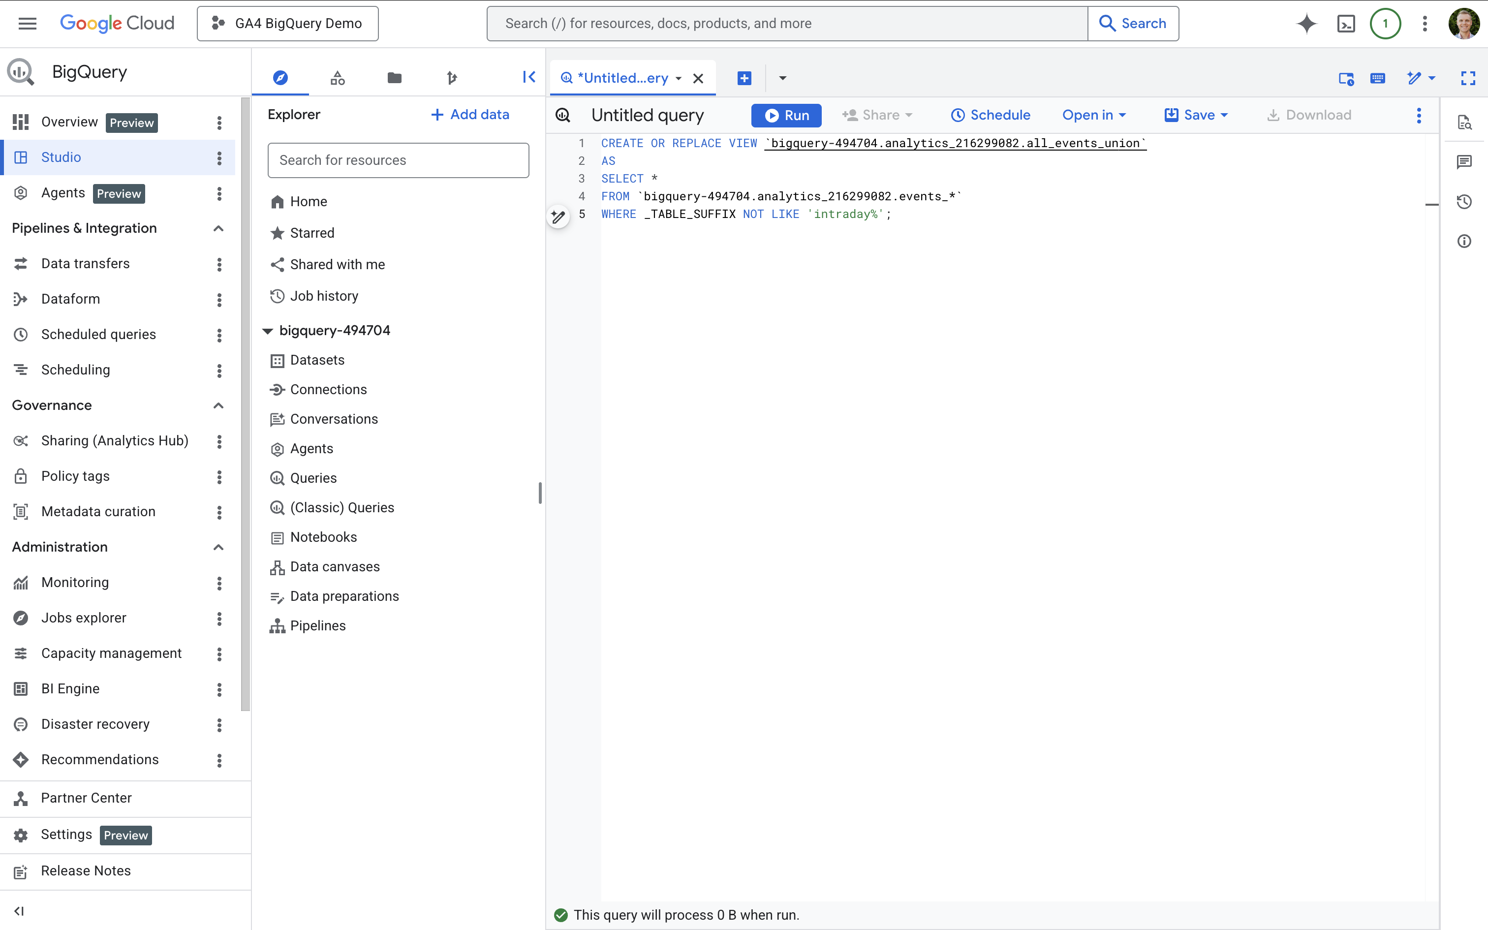Open the Open in dropdown
The image size is (1488, 930).
point(1094,115)
